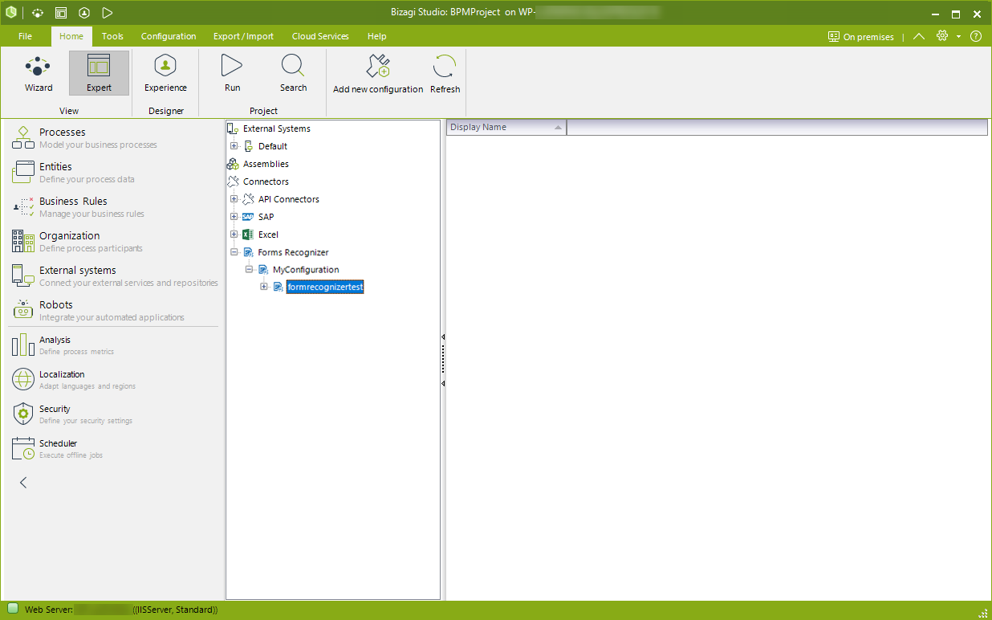
Task: Open the Processes module
Action: click(114, 137)
